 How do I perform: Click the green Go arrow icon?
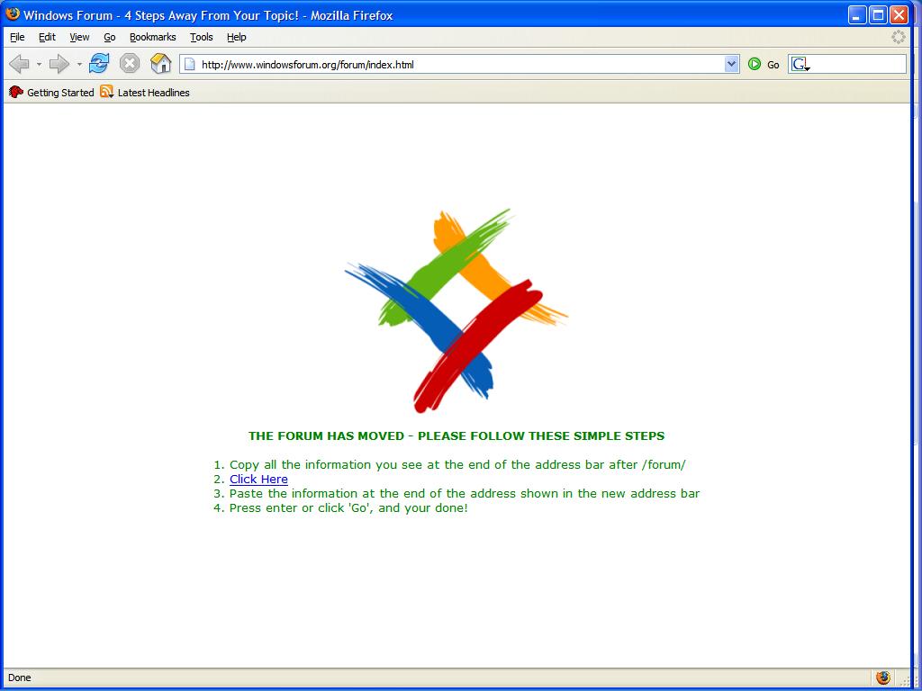tap(755, 64)
